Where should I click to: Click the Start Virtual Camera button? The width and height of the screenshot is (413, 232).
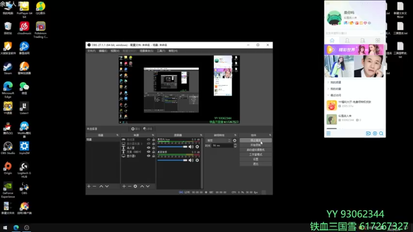tap(256, 150)
